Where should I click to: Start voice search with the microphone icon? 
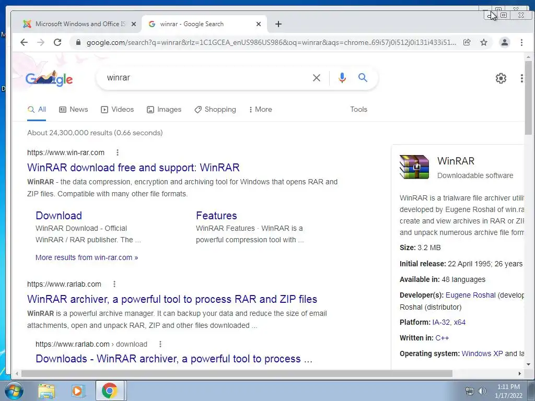click(x=342, y=78)
